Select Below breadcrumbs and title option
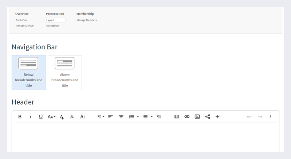Screen dimensions: 291x159 tap(29, 73)
